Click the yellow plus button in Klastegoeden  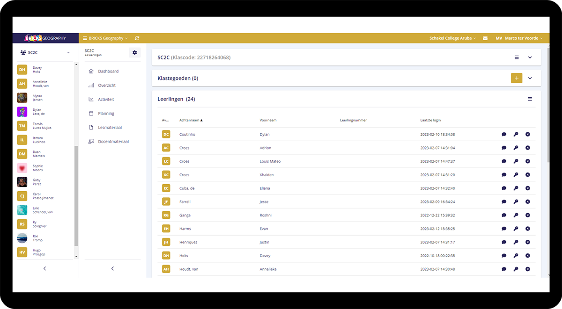pos(516,78)
